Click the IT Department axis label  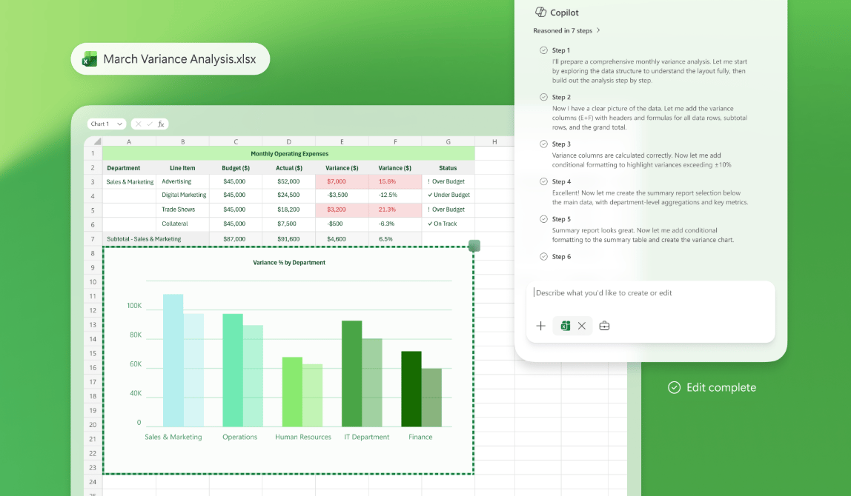coord(367,437)
